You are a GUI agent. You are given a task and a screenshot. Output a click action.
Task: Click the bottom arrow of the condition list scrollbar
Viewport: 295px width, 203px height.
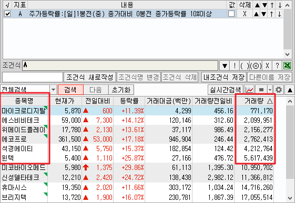point(287,55)
